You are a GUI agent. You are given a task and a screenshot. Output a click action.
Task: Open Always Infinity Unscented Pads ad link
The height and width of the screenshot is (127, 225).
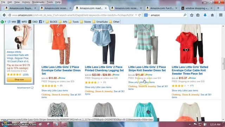(18, 56)
